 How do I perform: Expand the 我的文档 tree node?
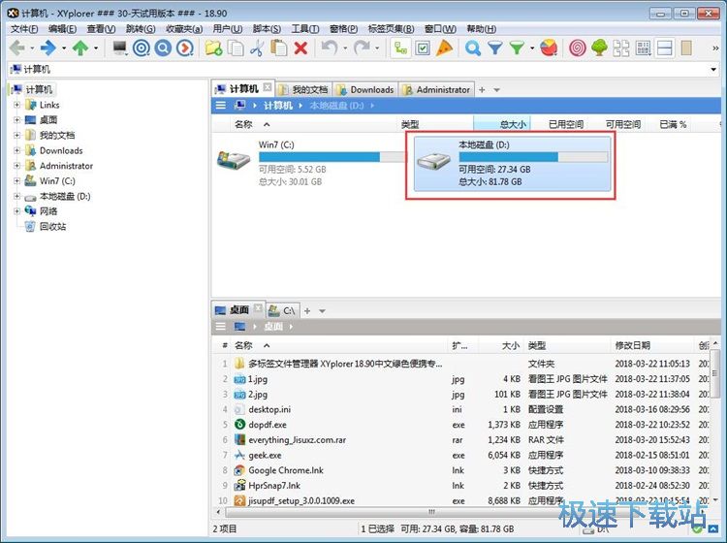coord(16,136)
